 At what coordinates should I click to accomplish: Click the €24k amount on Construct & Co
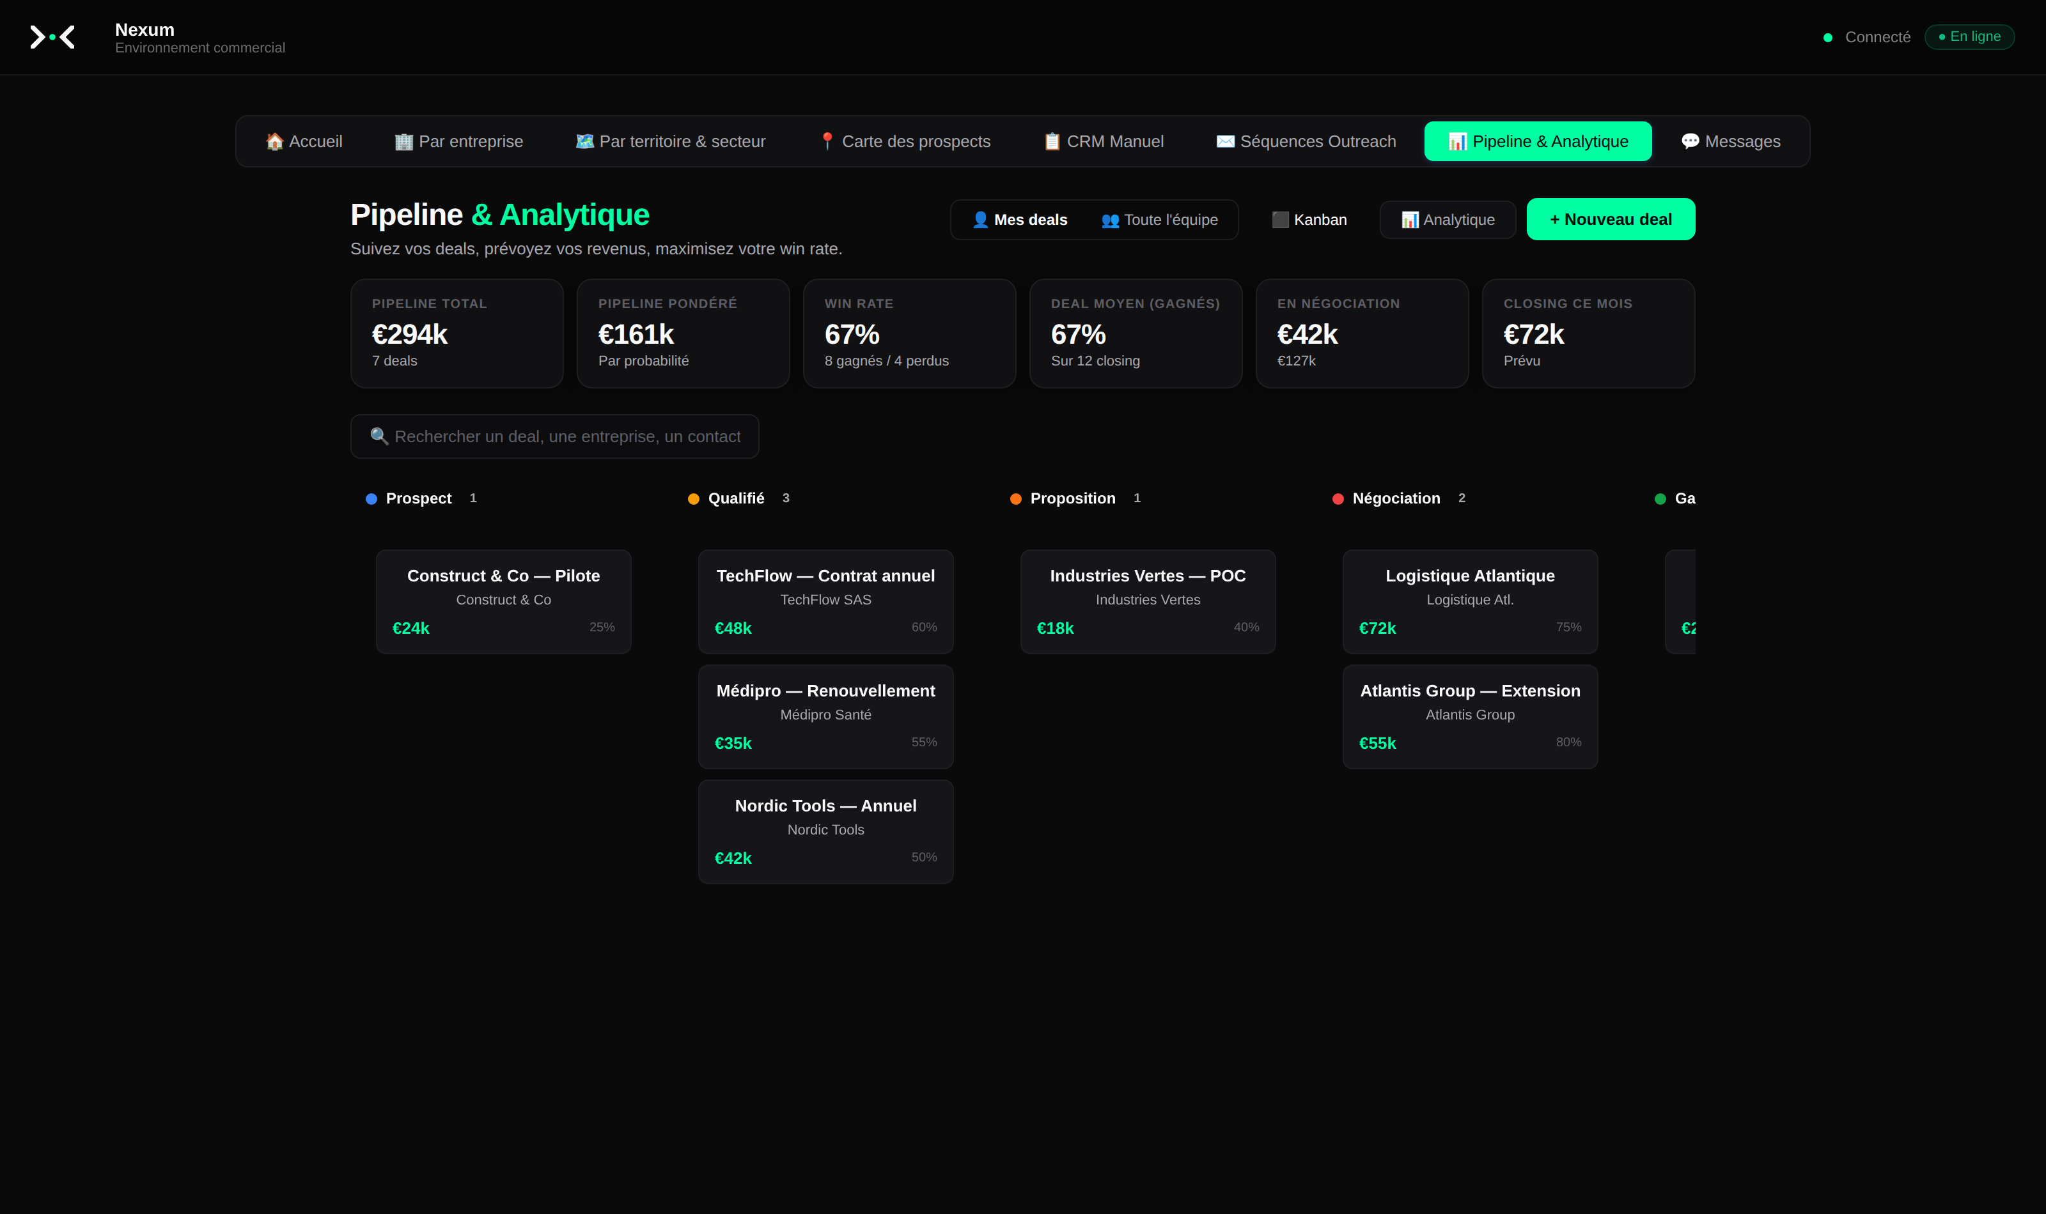[411, 628]
